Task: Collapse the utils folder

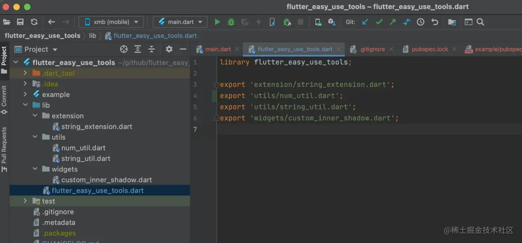Action: click(x=35, y=137)
